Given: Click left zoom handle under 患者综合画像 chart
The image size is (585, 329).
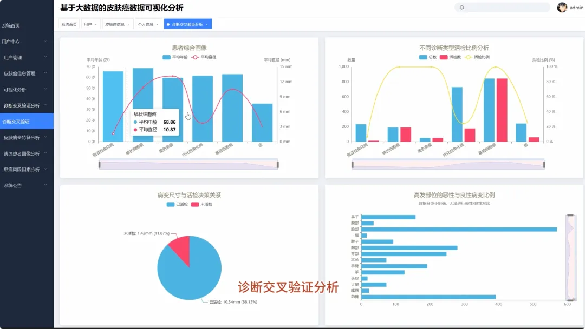Looking at the screenshot, I should [x=99, y=164].
